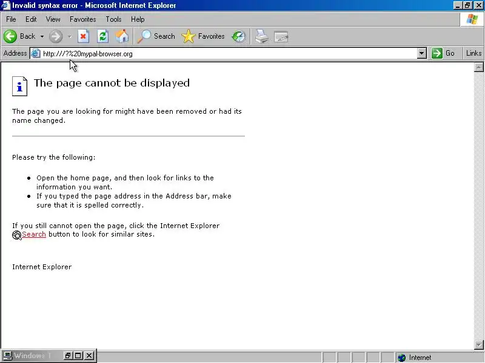This screenshot has width=485, height=363.
Task: Click the scrollbar up arrow
Action: point(478,67)
